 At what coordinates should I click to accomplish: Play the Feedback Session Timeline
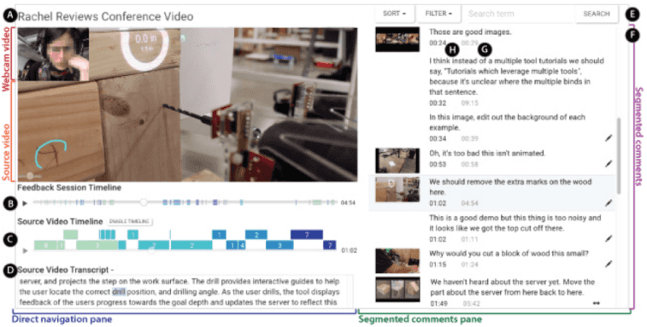coord(25,203)
